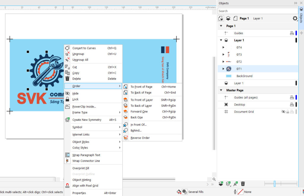Click Reverse Order in Order submenu
The image size is (304, 196).
tap(140, 138)
